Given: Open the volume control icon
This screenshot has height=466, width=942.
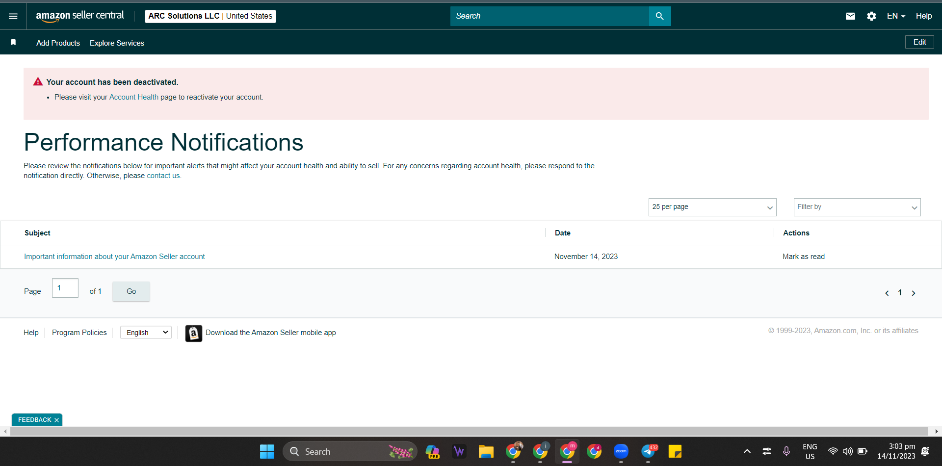Looking at the screenshot, I should (847, 451).
